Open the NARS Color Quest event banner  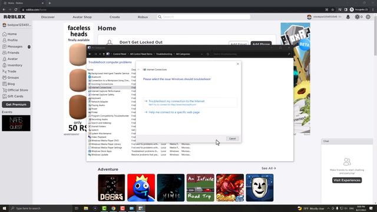(x=16, y=123)
